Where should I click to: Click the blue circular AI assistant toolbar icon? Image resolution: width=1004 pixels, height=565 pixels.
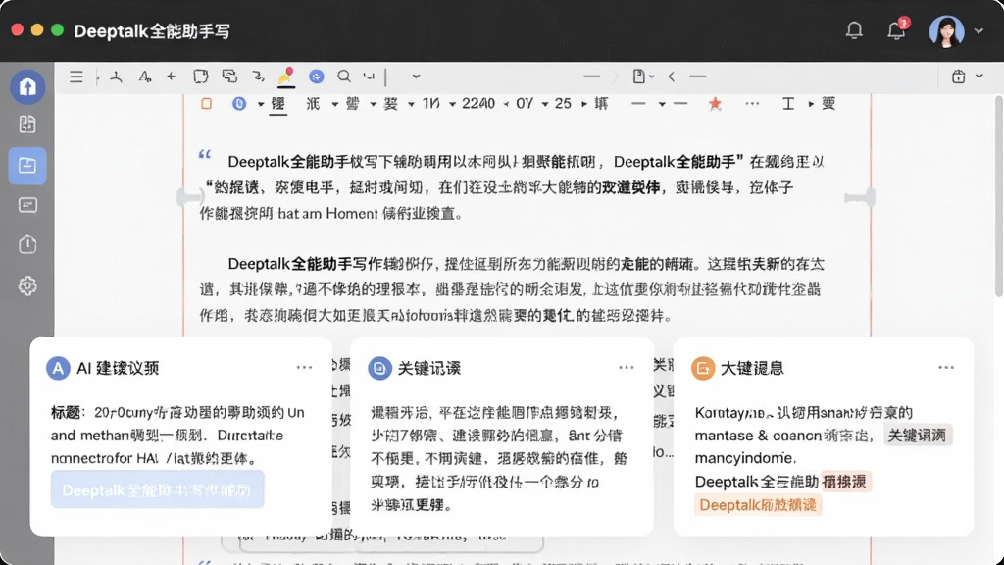coord(317,77)
